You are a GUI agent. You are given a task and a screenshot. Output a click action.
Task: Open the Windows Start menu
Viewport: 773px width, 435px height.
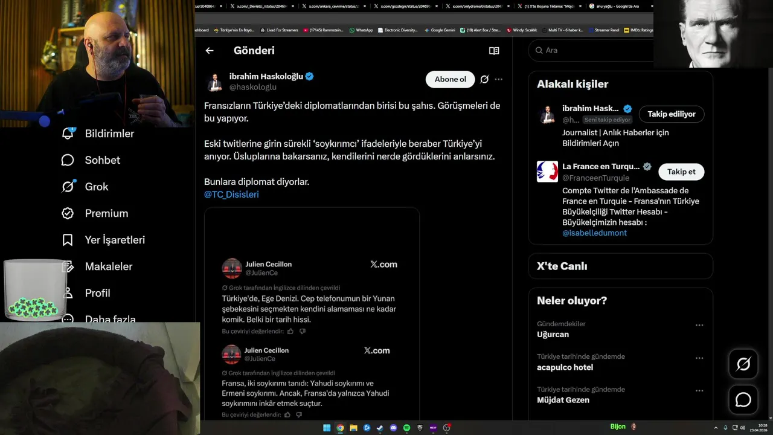pos(327,428)
